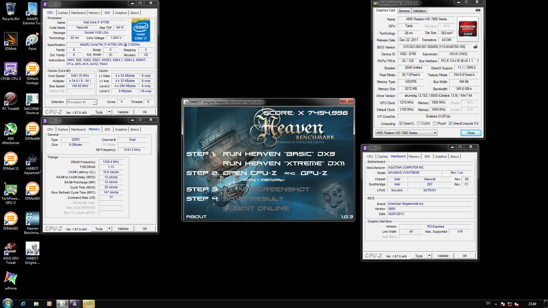Open ASUS GPU Tweak desktop icon
This screenshot has height=308, width=548.
point(11,253)
